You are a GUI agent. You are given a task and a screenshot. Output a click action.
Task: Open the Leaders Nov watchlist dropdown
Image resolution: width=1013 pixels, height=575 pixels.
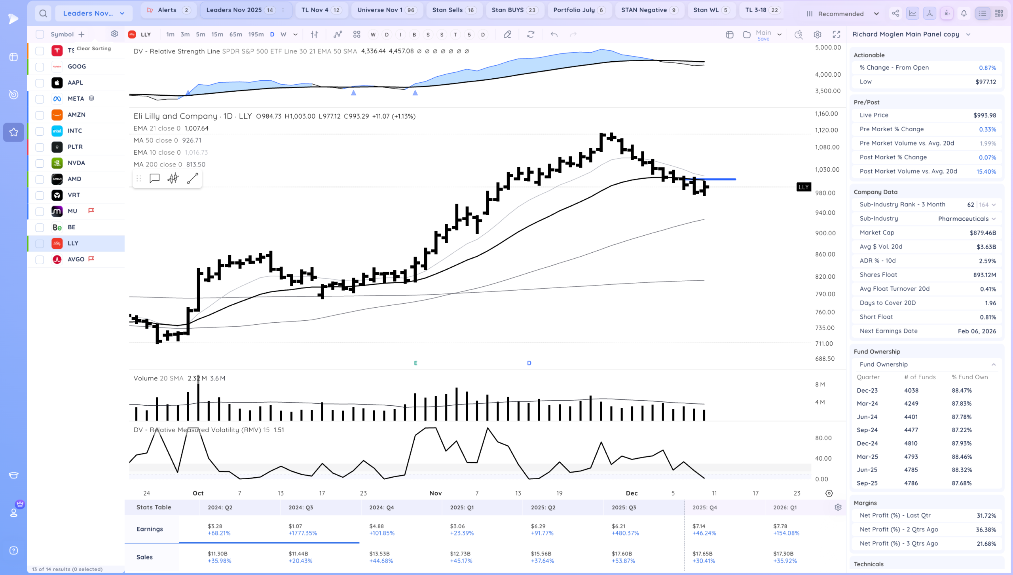(94, 13)
